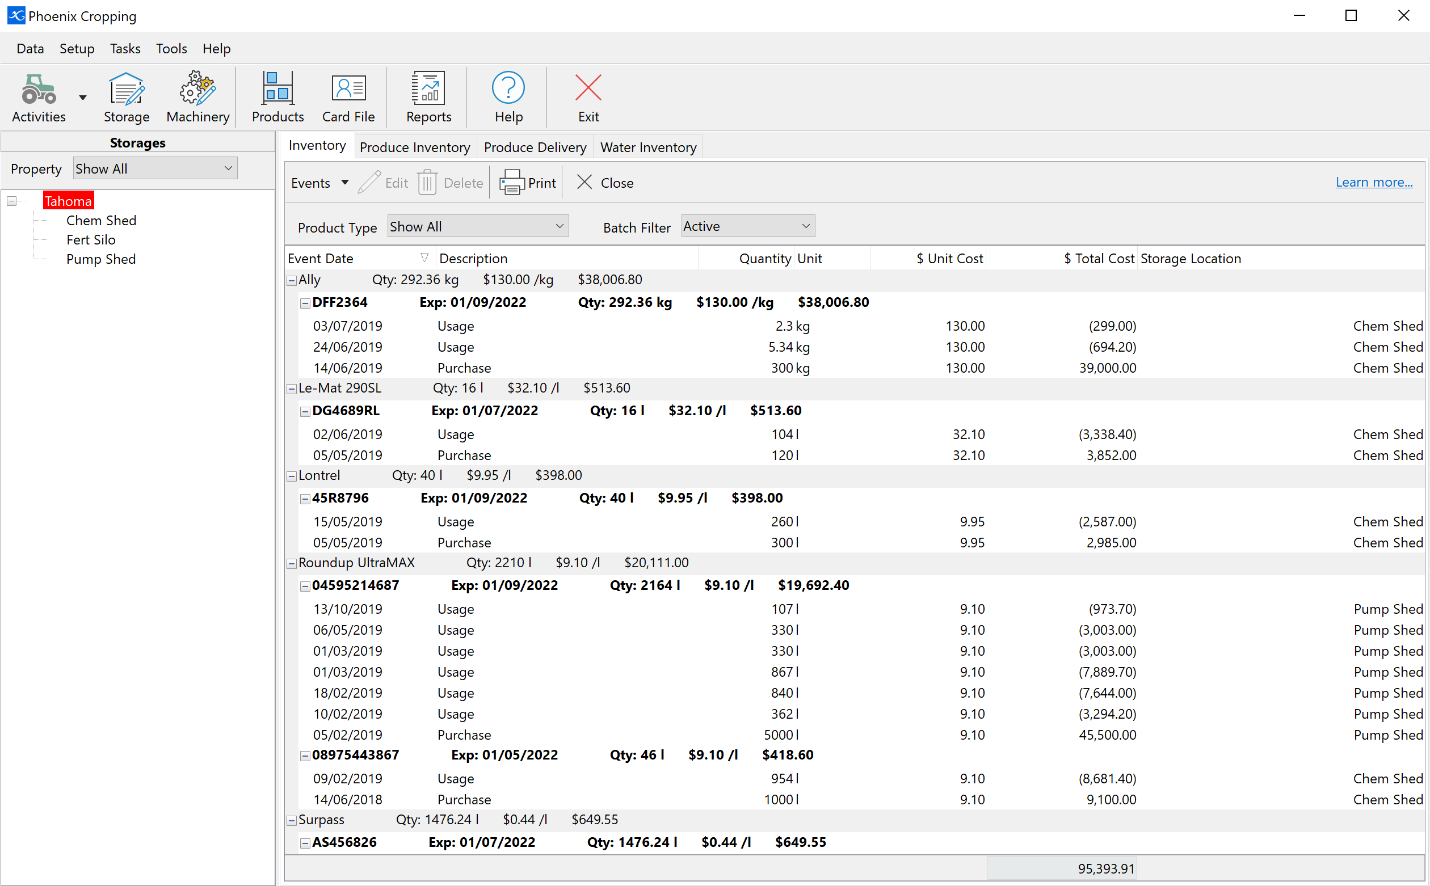Viewport: 1430px width, 886px height.
Task: Click the Machinery toolbar icon
Action: (198, 94)
